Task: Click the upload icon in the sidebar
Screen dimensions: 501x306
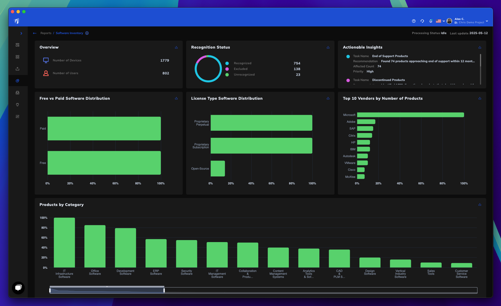Action: coord(18,68)
